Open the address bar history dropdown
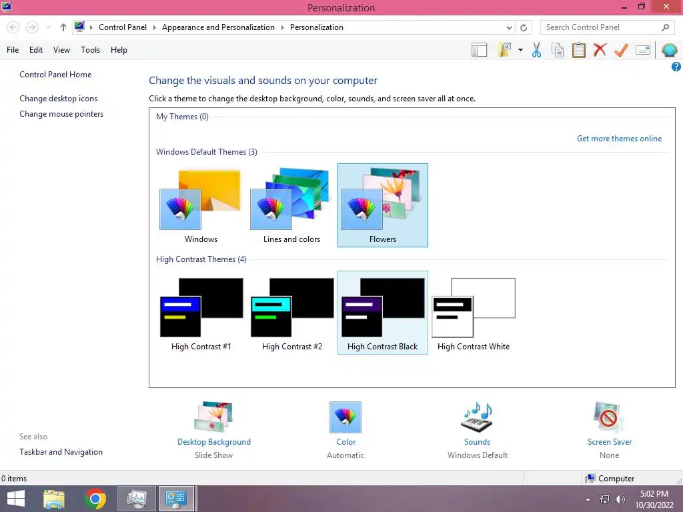 [509, 27]
